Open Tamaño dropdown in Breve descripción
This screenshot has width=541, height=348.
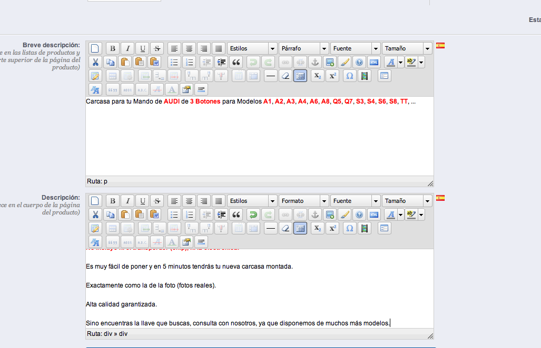[x=408, y=48]
